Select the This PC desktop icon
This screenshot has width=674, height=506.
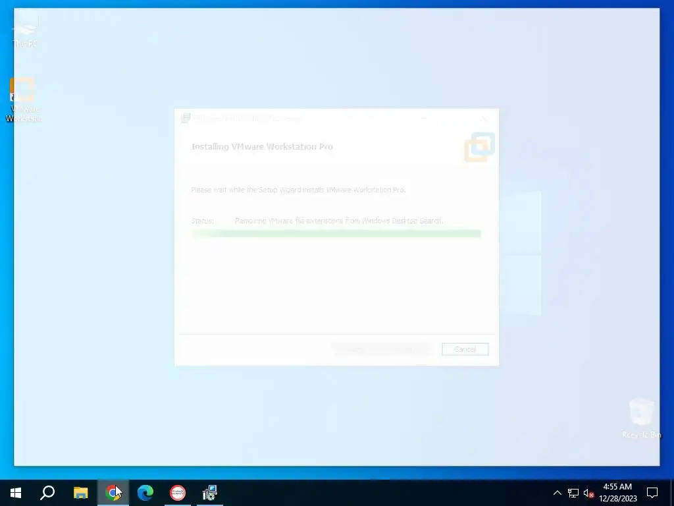click(25, 30)
